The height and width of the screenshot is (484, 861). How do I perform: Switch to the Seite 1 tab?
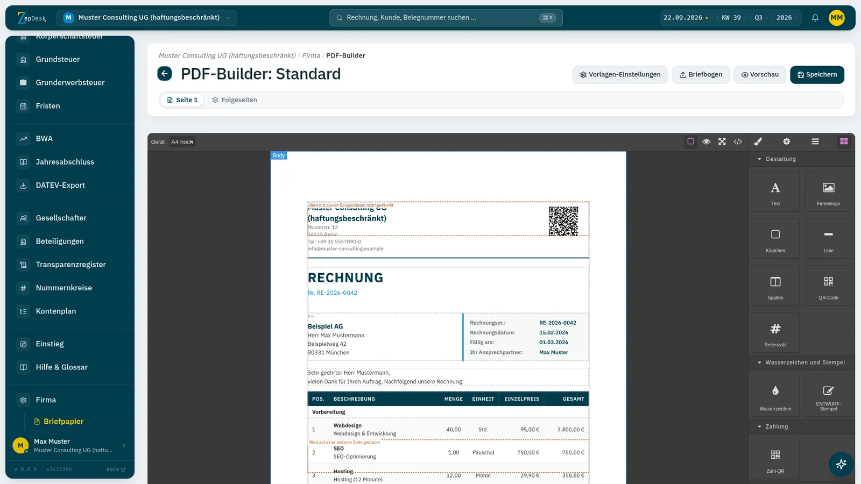tap(182, 100)
